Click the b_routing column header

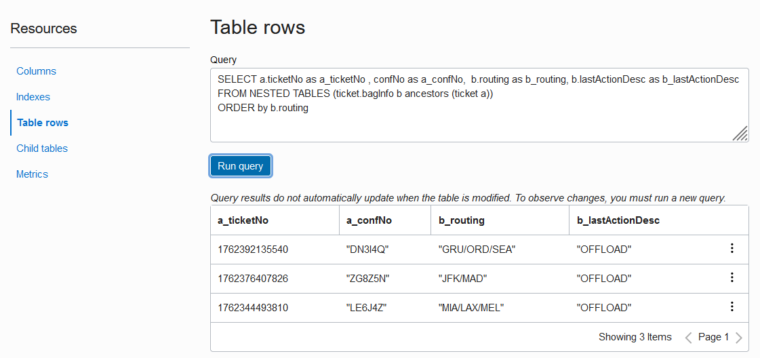click(x=462, y=220)
